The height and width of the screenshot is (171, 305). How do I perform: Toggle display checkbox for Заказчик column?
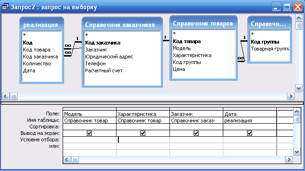[x=196, y=133]
